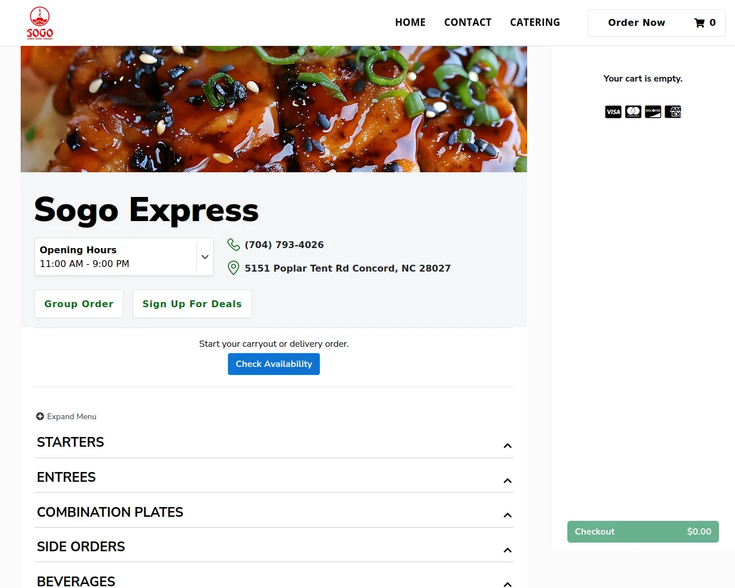735x588 pixels.
Task: Click the Mastercard icon
Action: [x=633, y=112]
